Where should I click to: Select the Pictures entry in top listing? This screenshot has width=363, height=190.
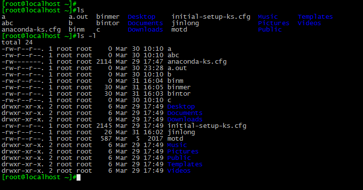[x=274, y=23]
